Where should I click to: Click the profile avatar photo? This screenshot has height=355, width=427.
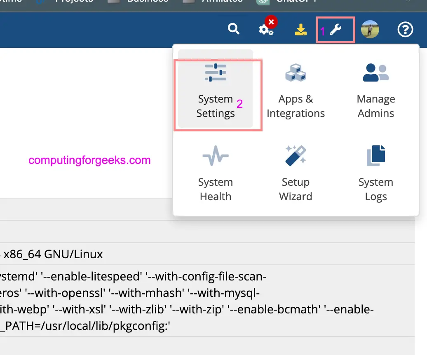pyautogui.click(x=370, y=30)
